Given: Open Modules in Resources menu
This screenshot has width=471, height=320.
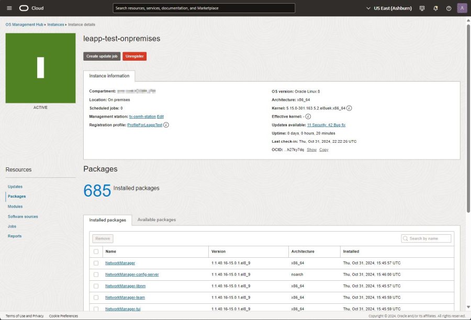Looking at the screenshot, I should coord(15,207).
